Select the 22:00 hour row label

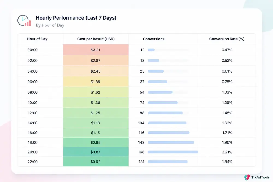click(x=32, y=162)
